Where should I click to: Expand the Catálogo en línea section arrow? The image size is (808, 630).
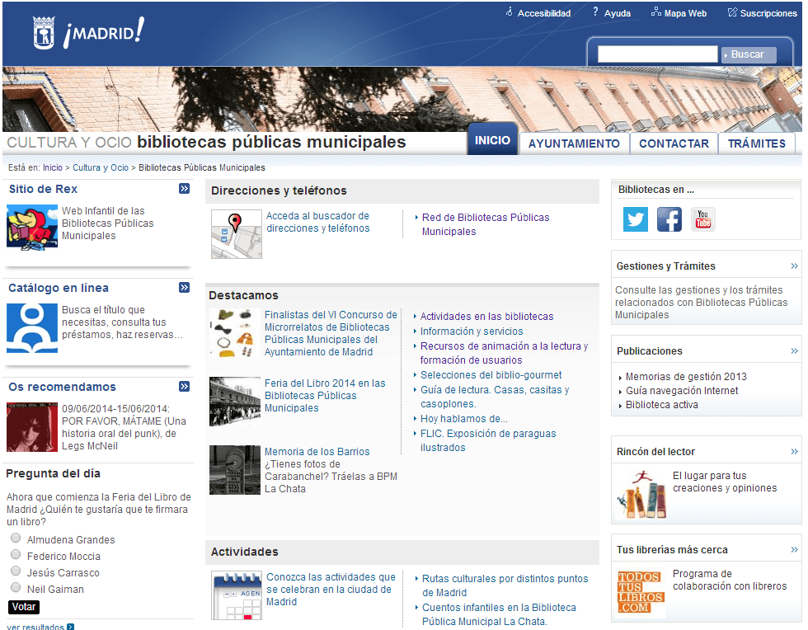[185, 288]
